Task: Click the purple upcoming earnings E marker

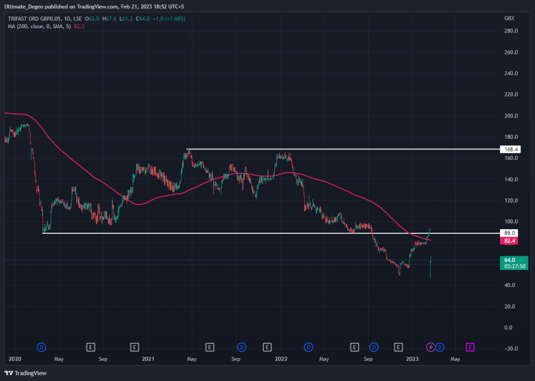Action: coord(470,347)
